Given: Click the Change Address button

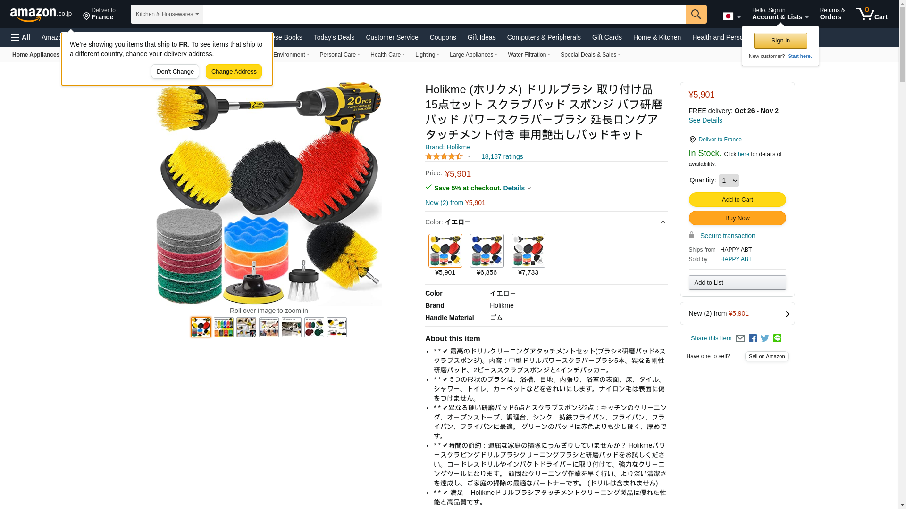Looking at the screenshot, I should click(234, 72).
